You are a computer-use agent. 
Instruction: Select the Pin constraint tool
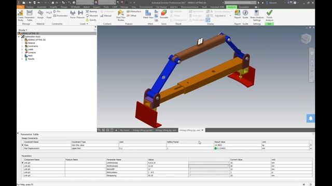click(57, 11)
